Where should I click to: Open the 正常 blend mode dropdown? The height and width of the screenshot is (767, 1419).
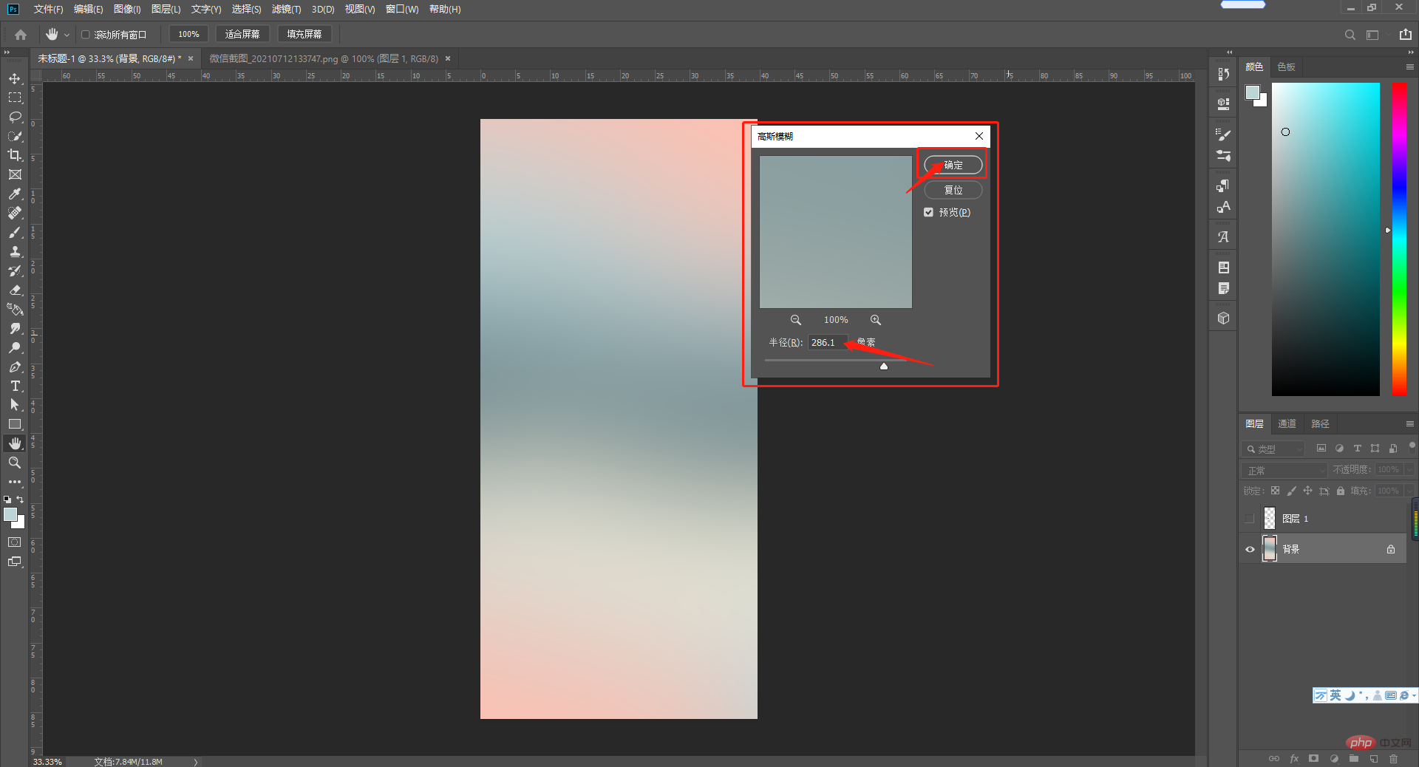[x=1285, y=470]
